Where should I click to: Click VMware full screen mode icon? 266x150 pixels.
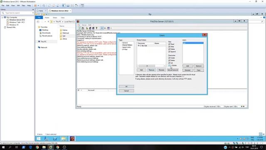pos(72,5)
